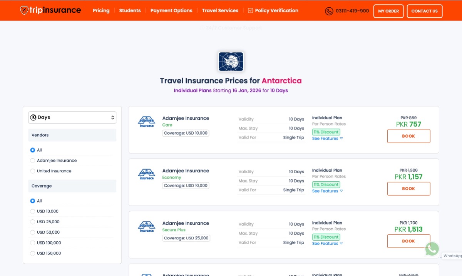Click the Policy Verification checkmark icon
This screenshot has height=276, width=462.
point(250,11)
